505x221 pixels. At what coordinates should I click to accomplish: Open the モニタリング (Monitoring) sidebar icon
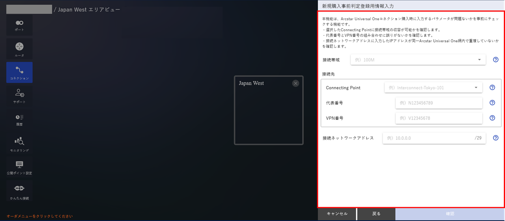19,144
